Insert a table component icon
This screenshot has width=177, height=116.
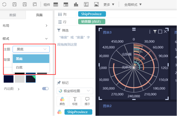[x=56, y=5]
